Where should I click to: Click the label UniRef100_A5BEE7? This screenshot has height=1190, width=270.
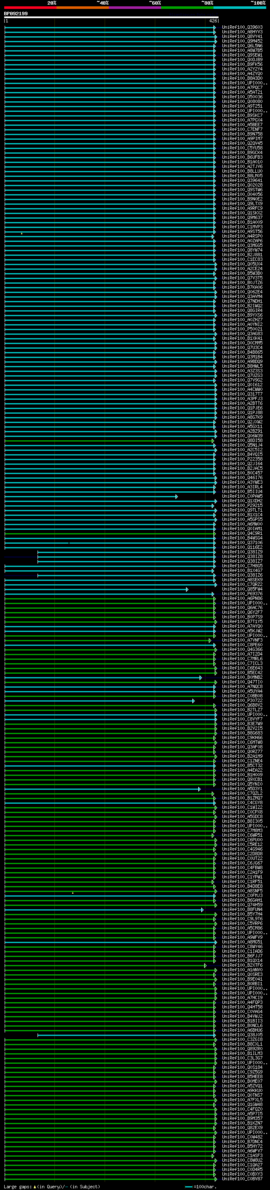(x=242, y=125)
